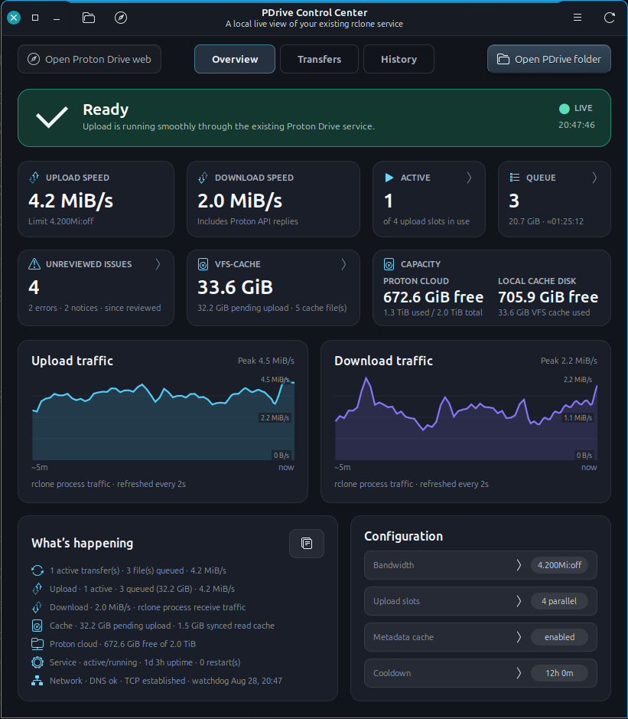Click the warning triangle icon for UNREVIEWED ISSUES
Viewport: 628px width, 719px height.
pos(34,264)
